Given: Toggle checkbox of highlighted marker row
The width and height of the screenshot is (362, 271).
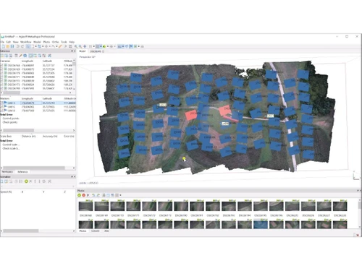Looking at the screenshot, I should (x=1, y=103).
